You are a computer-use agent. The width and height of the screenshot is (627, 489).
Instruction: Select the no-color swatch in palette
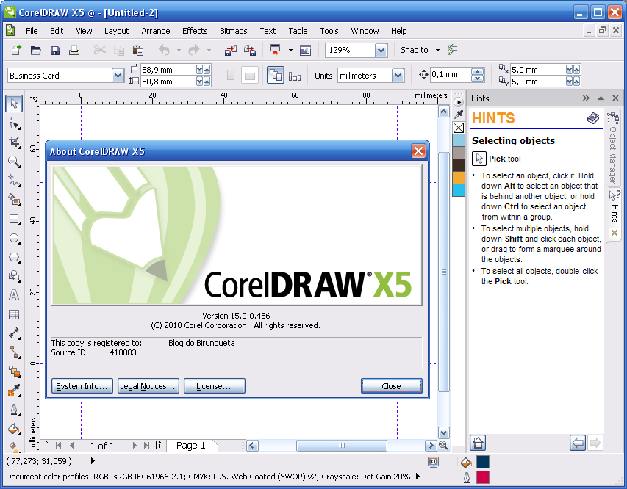pos(459,128)
